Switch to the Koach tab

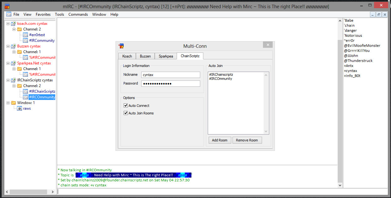pyautogui.click(x=127, y=56)
